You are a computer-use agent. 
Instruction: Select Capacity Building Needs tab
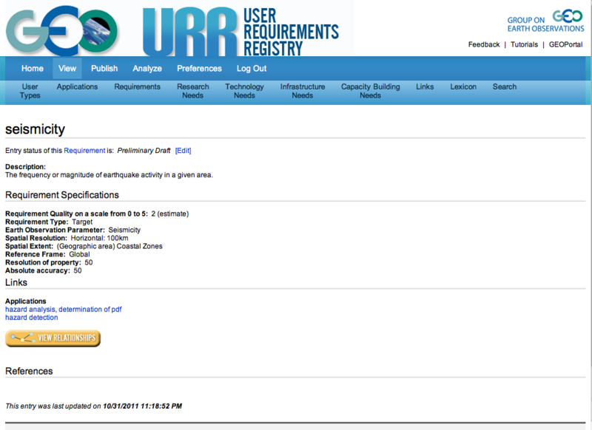[x=370, y=91]
